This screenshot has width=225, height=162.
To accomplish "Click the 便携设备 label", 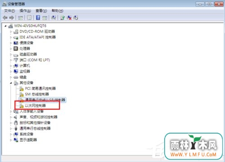I will tap(27, 43).
